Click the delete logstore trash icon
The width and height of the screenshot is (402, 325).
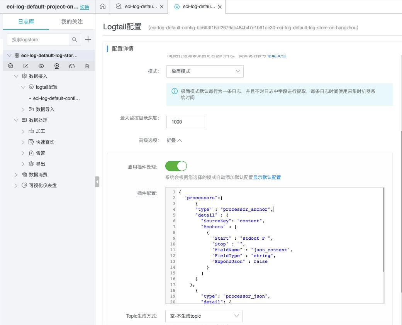[87, 66]
